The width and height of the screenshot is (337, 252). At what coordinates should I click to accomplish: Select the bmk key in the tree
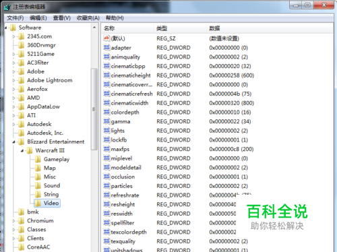[33, 212]
